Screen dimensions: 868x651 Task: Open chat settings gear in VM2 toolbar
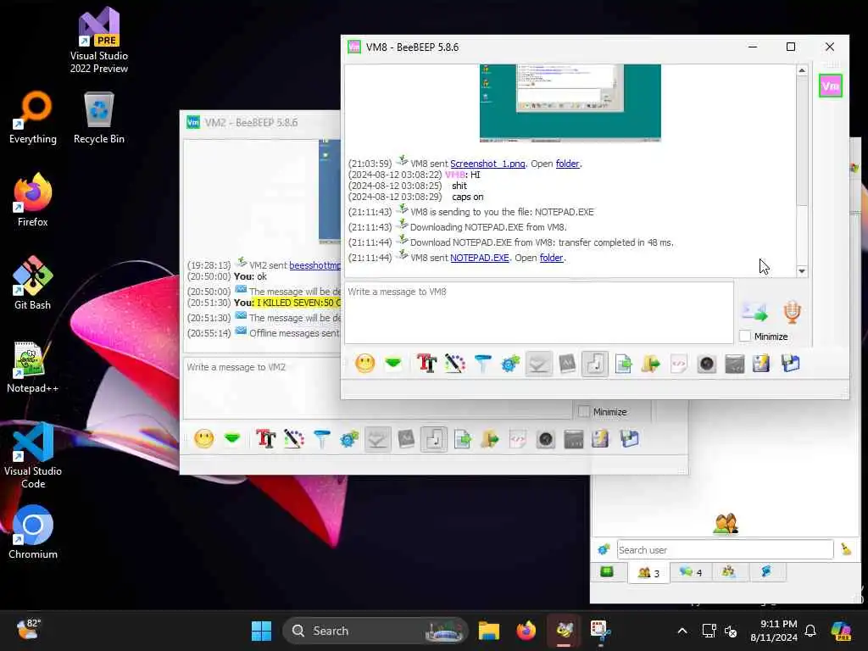[x=349, y=439]
